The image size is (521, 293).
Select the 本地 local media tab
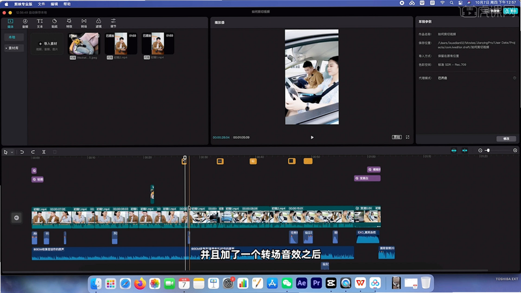coord(12,37)
